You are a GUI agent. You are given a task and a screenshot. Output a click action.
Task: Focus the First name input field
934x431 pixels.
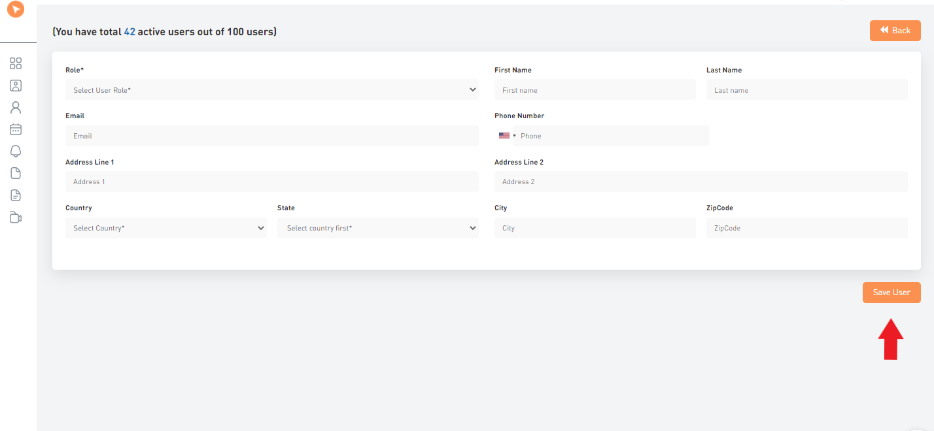point(594,89)
